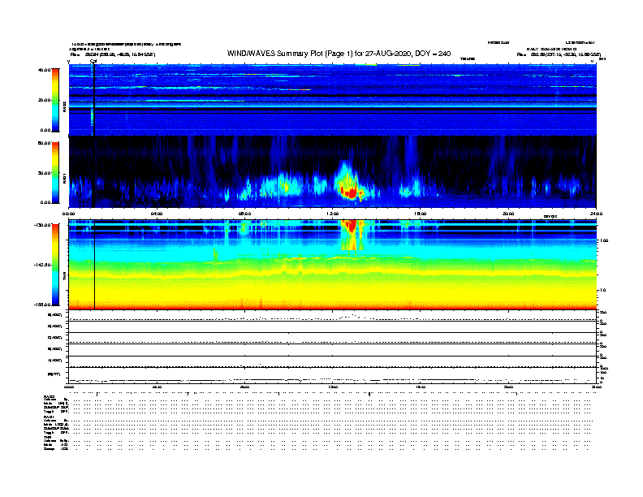Click the vertical TNR axis label
643x497 pixels.
(64, 278)
